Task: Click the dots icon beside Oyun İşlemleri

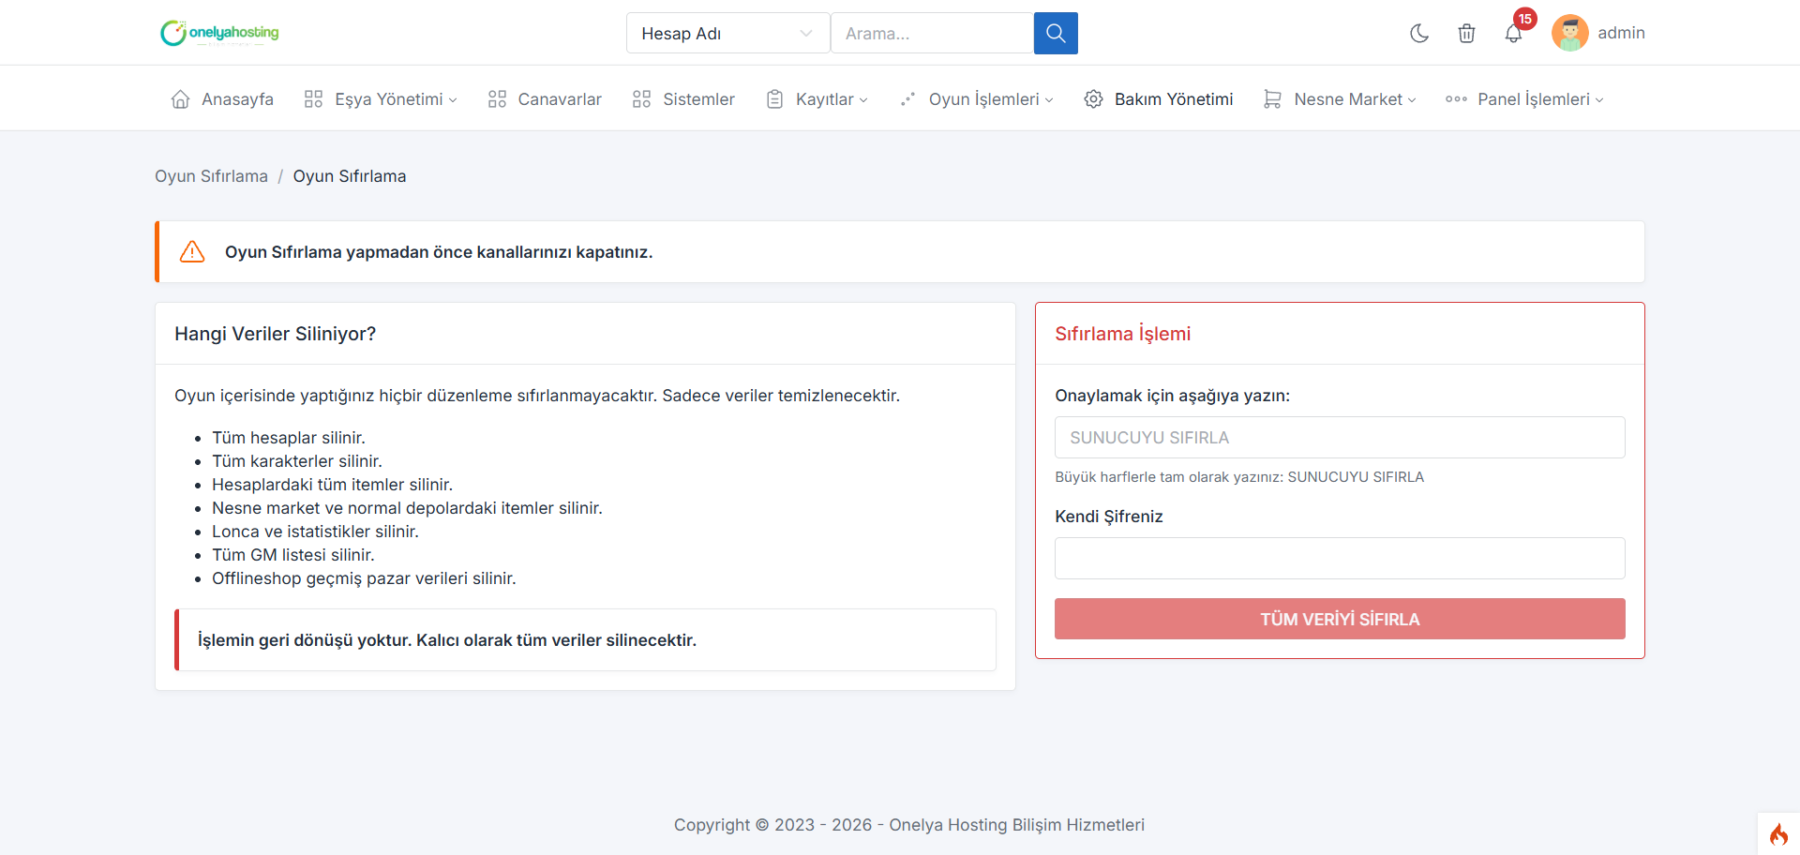Action: pos(907,98)
